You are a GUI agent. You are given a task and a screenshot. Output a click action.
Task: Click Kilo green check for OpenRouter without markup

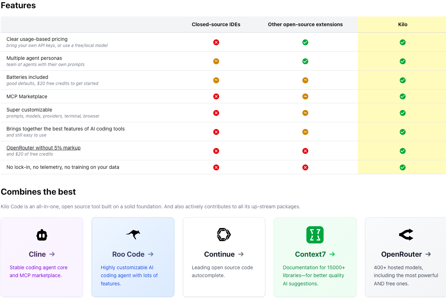(x=403, y=151)
